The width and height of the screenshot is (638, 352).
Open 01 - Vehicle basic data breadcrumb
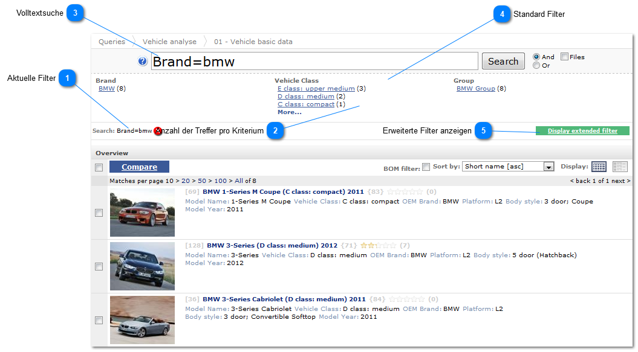[x=253, y=42]
